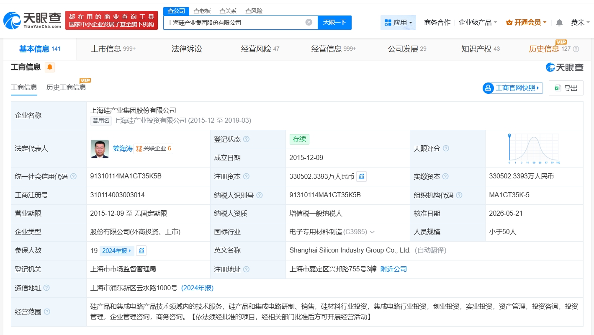Click registration number 310114003003014
This screenshot has width=594, height=335.
117,195
